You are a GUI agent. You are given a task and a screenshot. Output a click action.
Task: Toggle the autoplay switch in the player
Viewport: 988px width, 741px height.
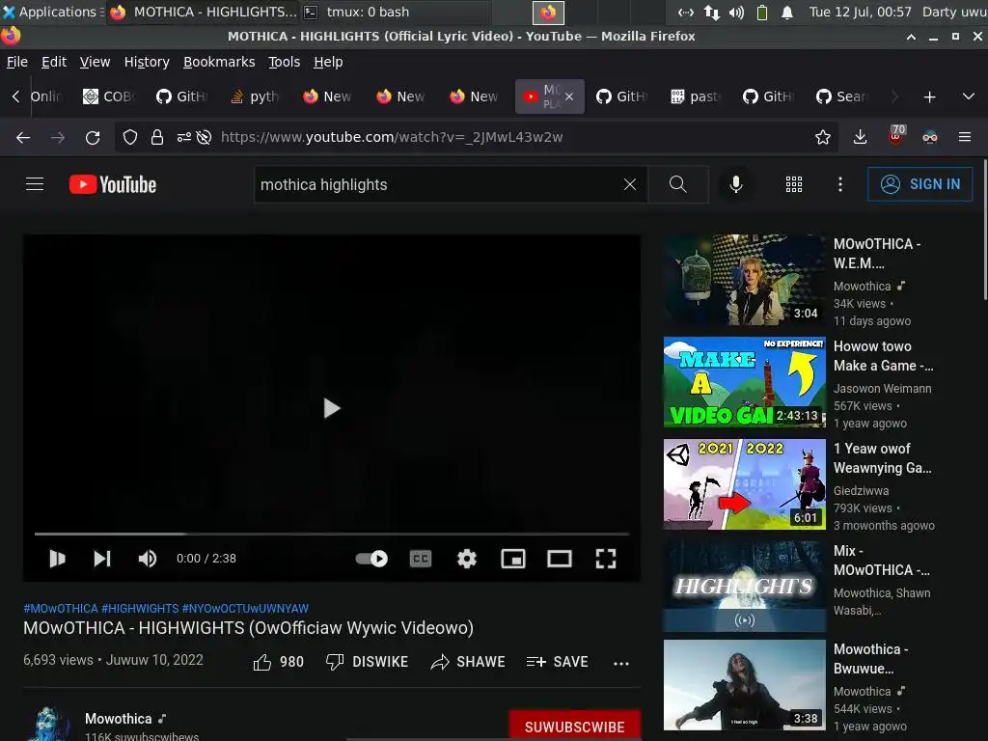pyautogui.click(x=371, y=559)
